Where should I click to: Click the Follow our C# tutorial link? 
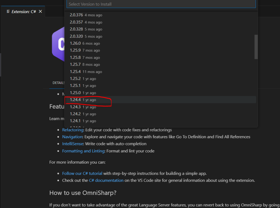point(82,173)
